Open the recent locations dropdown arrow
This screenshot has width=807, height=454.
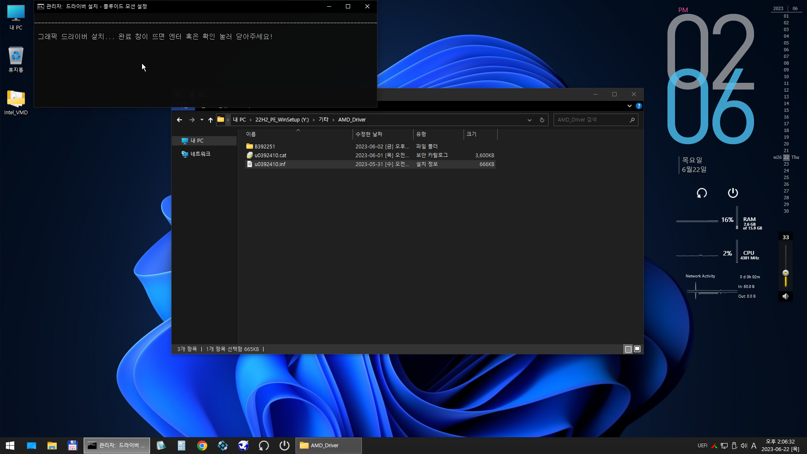(202, 120)
